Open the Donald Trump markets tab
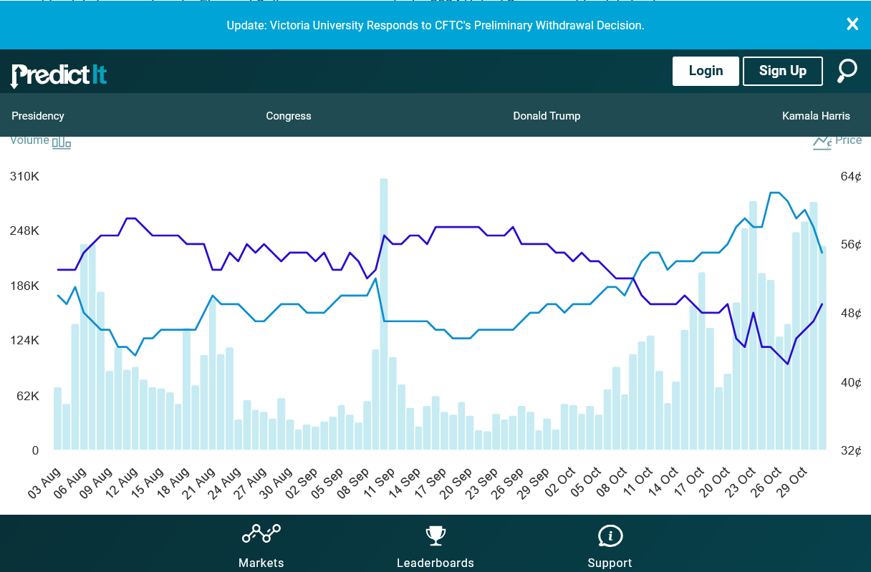The width and height of the screenshot is (871, 572). [x=547, y=116]
